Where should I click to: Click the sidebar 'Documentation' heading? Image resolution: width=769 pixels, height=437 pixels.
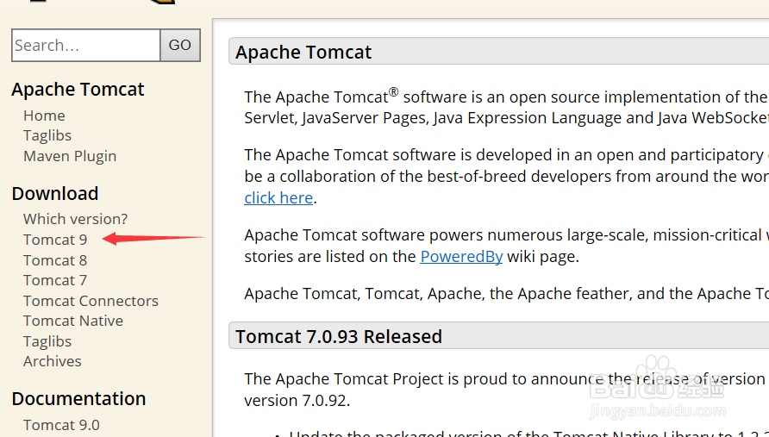tap(79, 399)
